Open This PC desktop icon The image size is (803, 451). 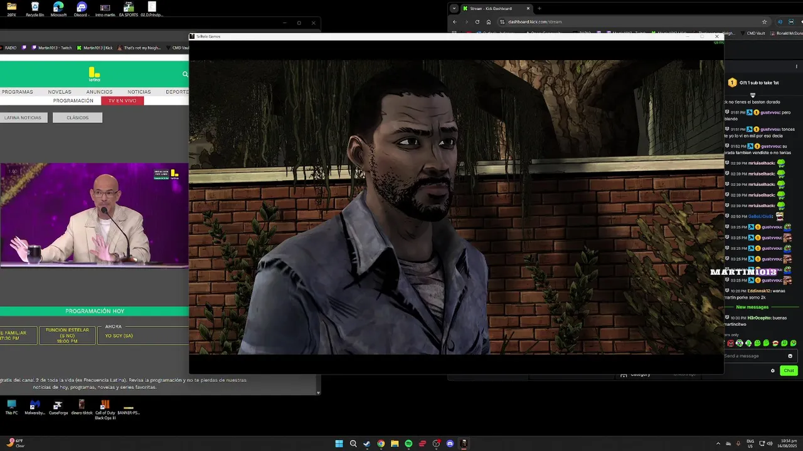click(x=11, y=407)
